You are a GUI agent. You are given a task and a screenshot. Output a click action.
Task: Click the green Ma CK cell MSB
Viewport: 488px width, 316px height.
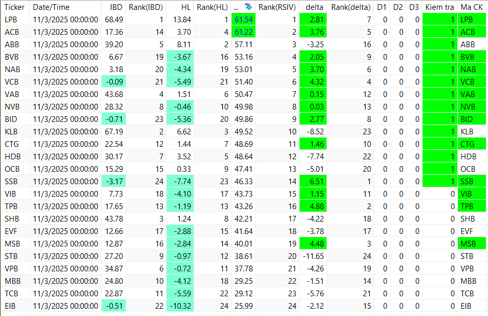coord(472,243)
